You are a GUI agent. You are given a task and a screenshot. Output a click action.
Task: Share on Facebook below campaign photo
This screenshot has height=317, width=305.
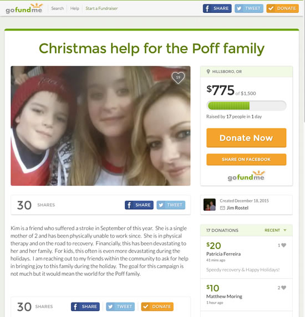point(139,205)
